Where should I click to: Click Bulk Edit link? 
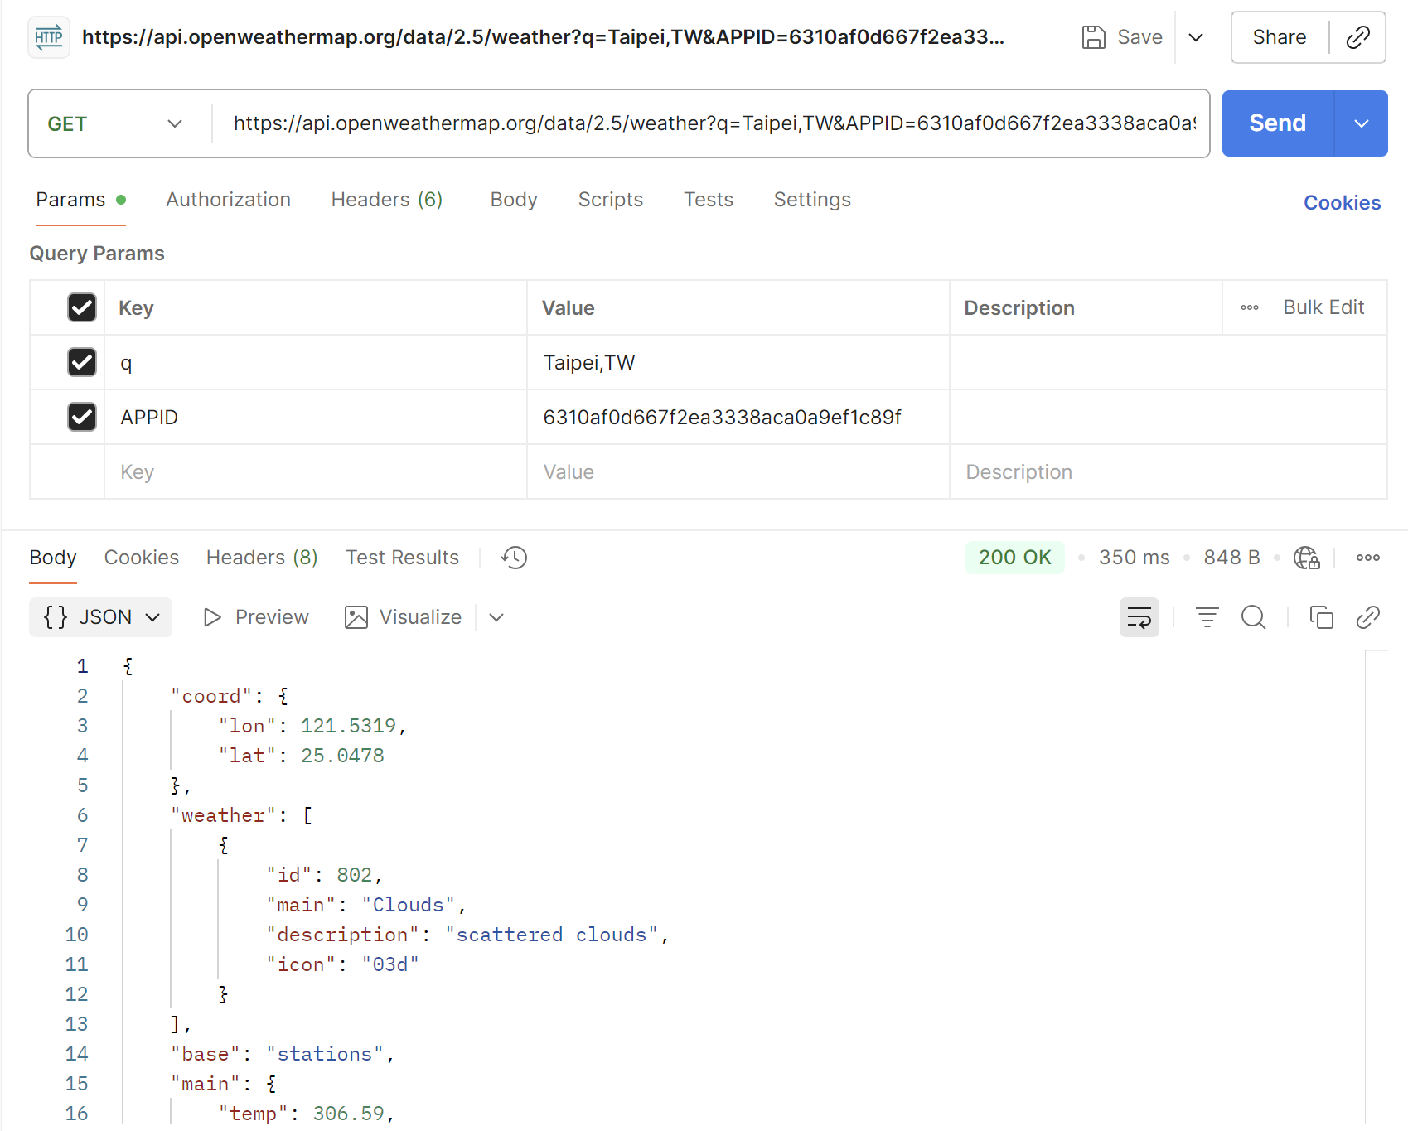click(1323, 307)
